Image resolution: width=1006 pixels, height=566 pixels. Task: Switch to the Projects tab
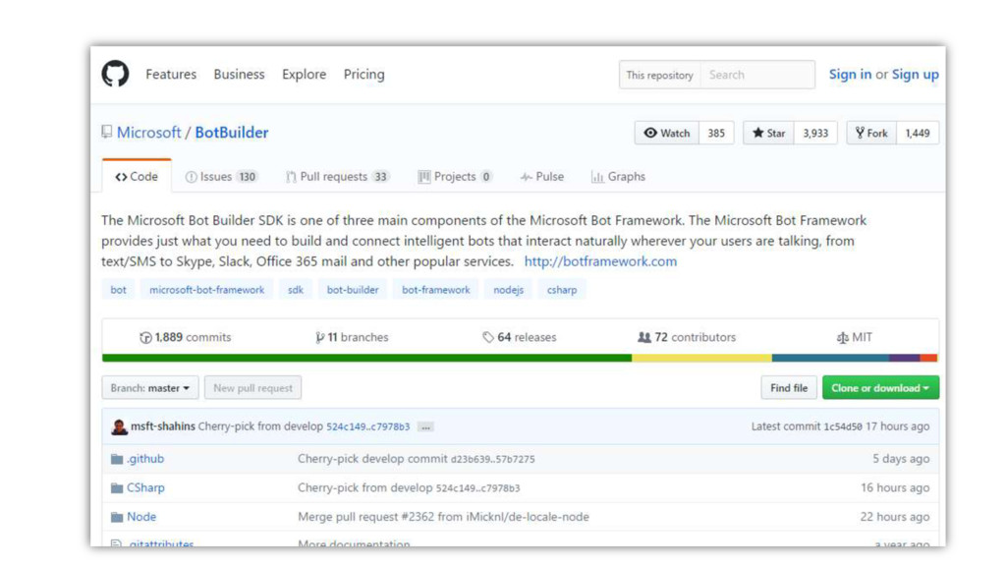click(455, 177)
